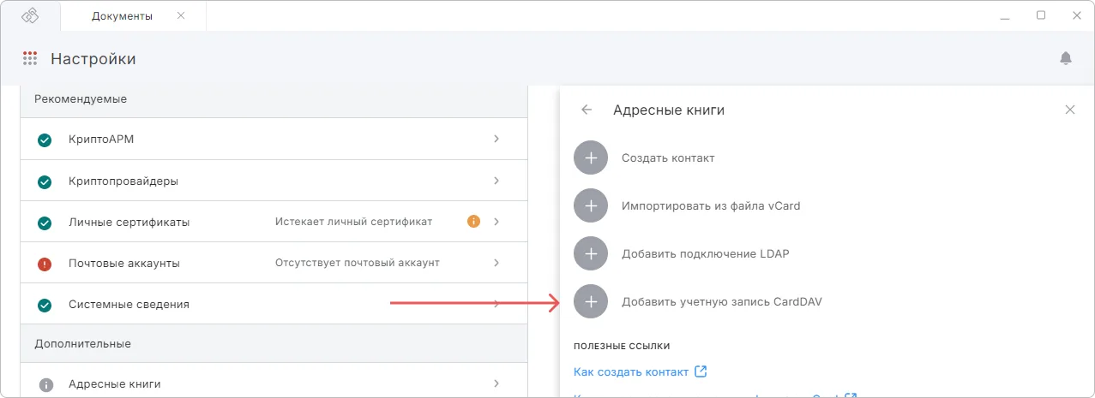Click the red error icon for Почтовые аккаунты
The height and width of the screenshot is (398, 1095).
[x=45, y=264]
